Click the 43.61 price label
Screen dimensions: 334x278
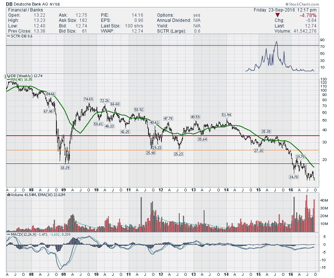click(x=155, y=123)
